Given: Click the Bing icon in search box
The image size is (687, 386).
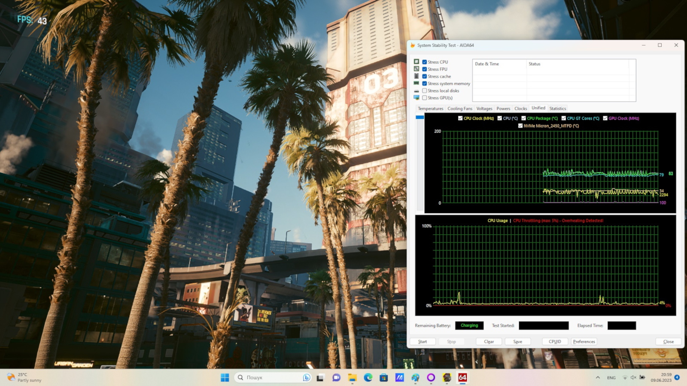Looking at the screenshot, I should [x=307, y=377].
